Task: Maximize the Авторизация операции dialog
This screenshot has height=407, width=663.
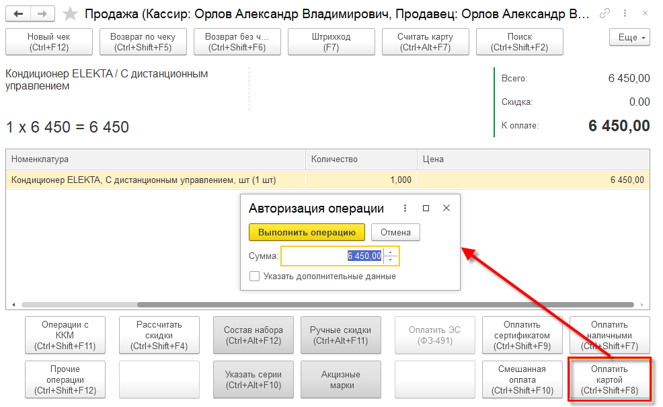Action: pyautogui.click(x=426, y=208)
